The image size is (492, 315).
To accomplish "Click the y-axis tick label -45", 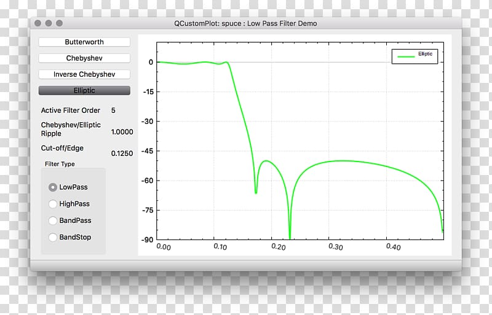I will [x=147, y=151].
